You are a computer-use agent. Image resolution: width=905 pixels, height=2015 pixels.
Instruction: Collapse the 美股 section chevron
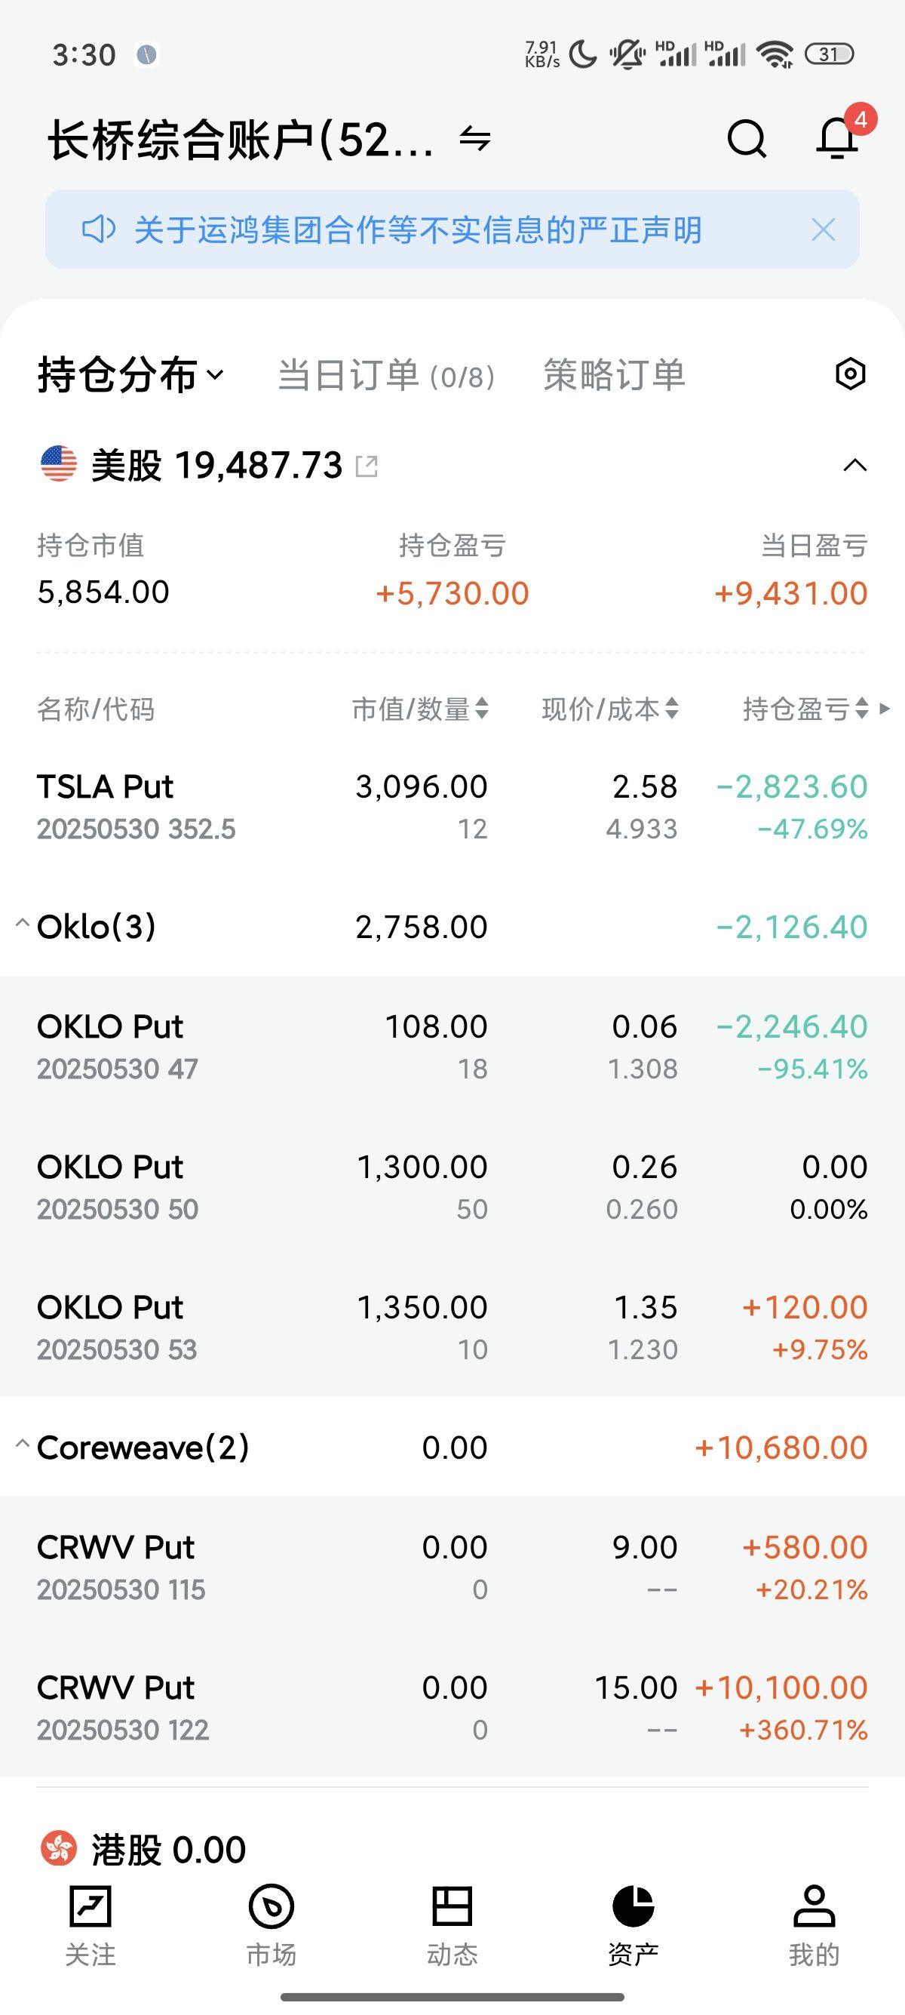coord(855,466)
